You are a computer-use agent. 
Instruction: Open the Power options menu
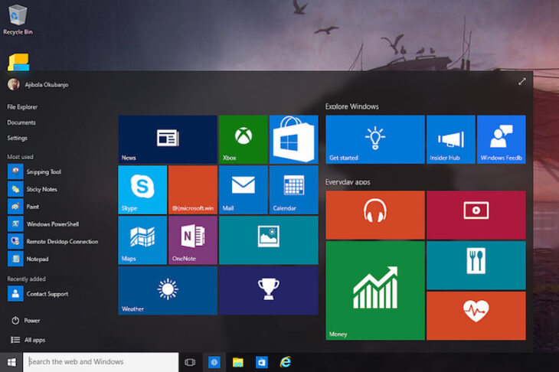[31, 321]
